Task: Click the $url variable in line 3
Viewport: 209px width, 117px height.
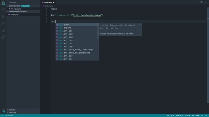Action: click(53, 15)
